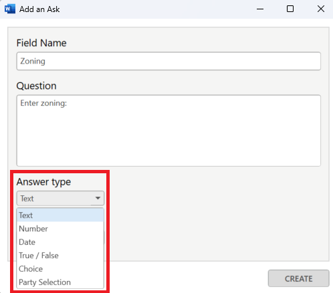Minimize the Add an Ask window
333x293 pixels.
tap(260, 9)
